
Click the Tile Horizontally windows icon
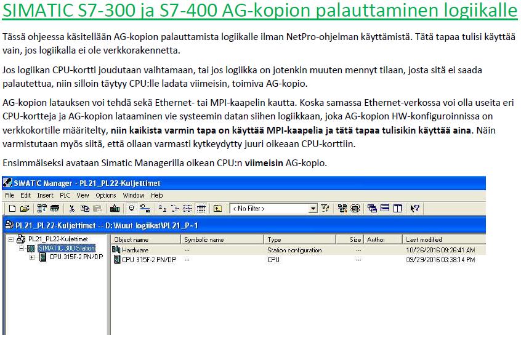(x=385, y=209)
